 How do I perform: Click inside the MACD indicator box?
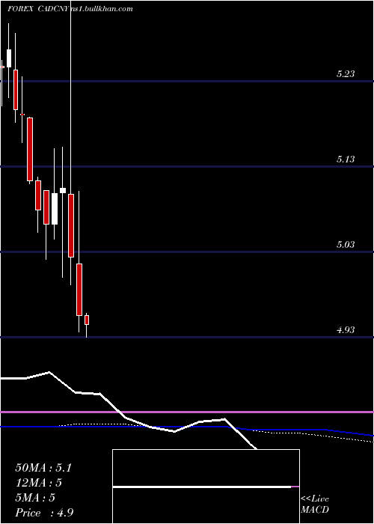(206, 487)
